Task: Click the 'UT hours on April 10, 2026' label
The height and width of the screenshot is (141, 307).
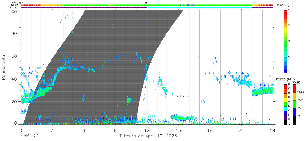Action: 147,136
